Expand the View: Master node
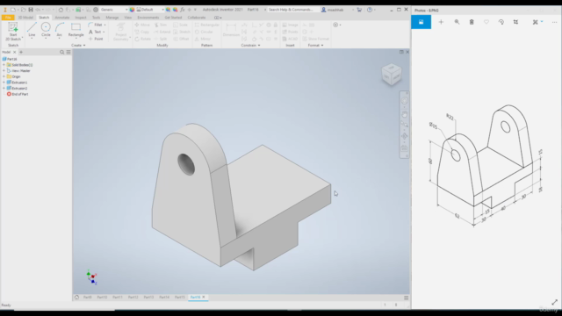562x316 pixels. (4, 70)
